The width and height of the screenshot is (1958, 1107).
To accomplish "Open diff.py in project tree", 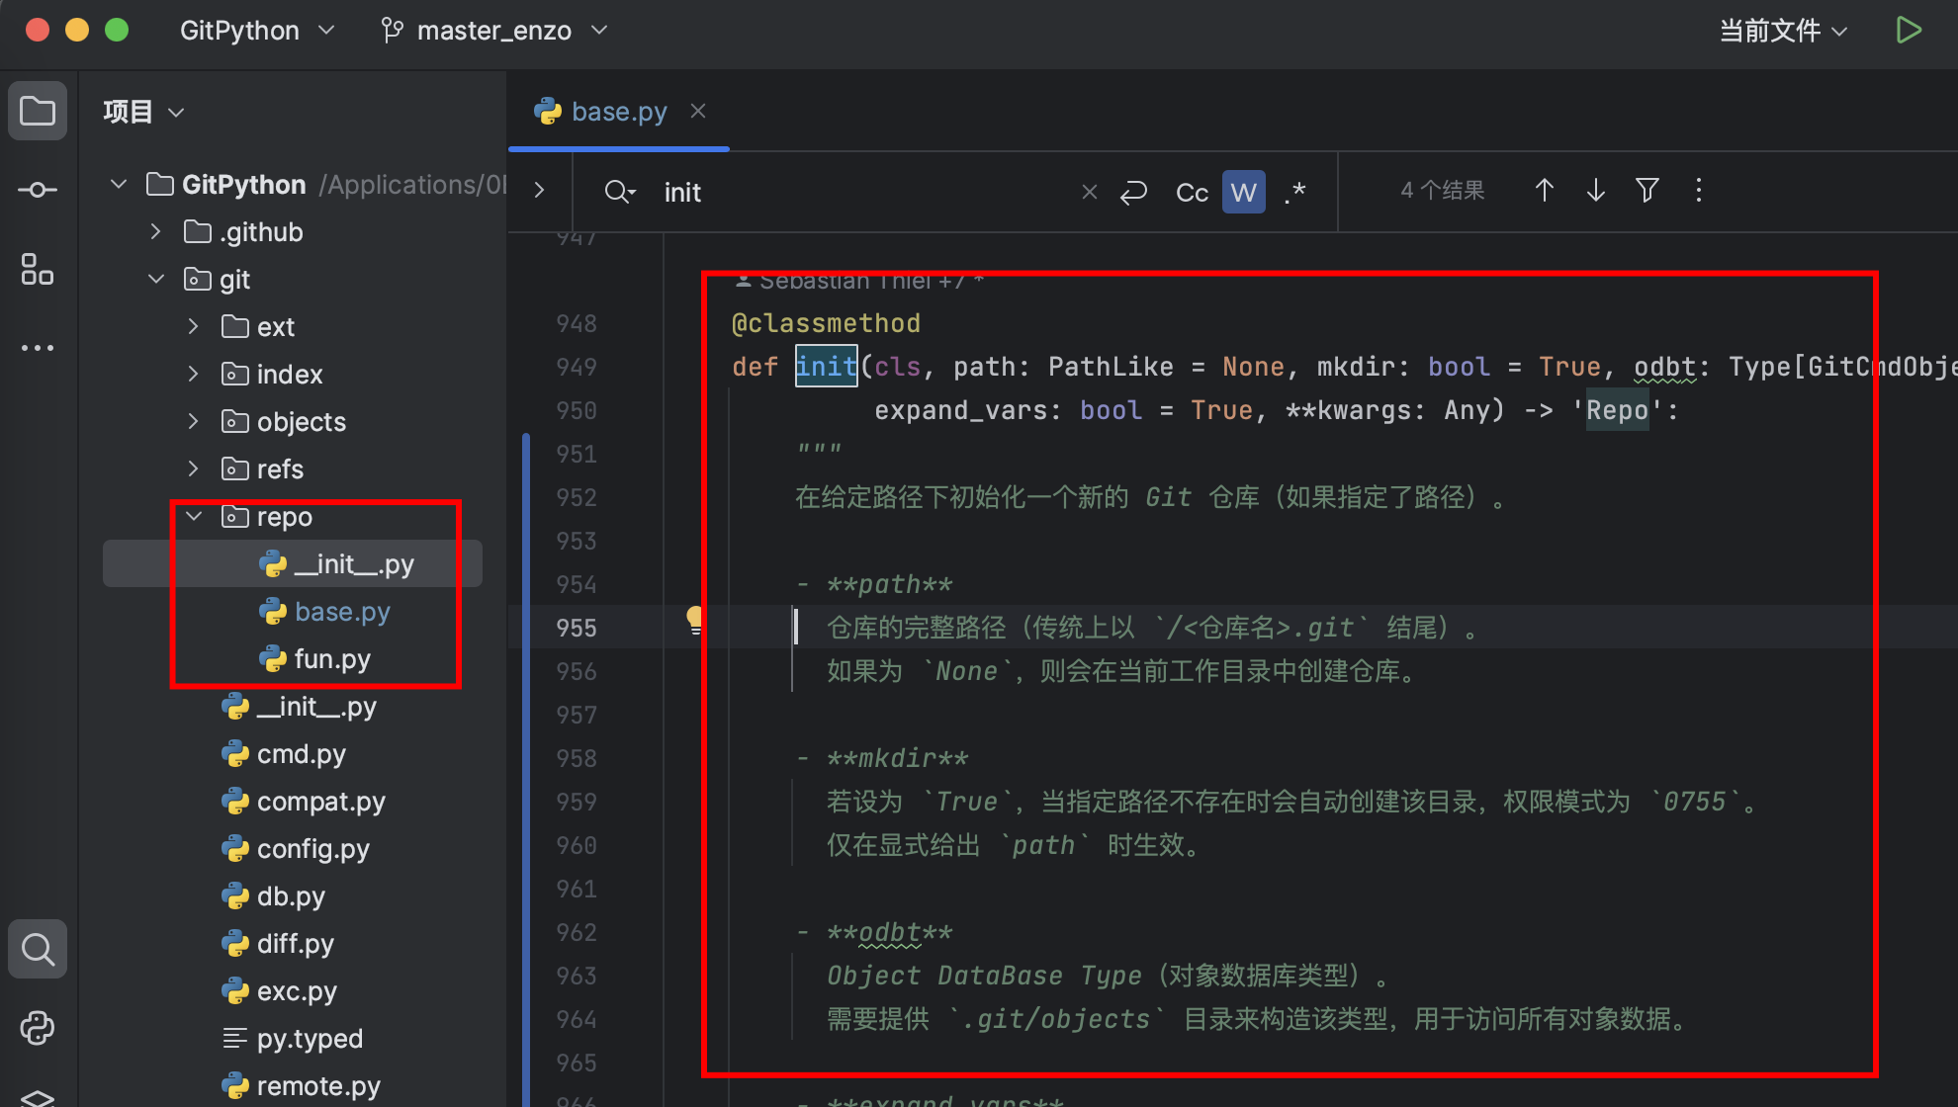I will coord(277,944).
